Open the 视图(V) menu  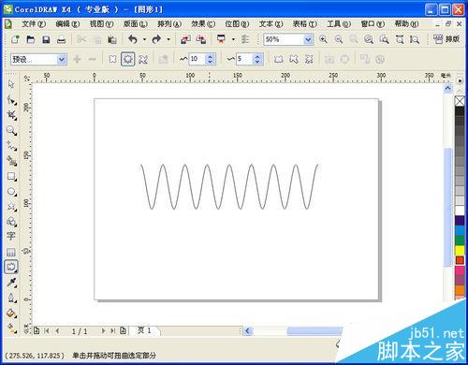(x=101, y=23)
